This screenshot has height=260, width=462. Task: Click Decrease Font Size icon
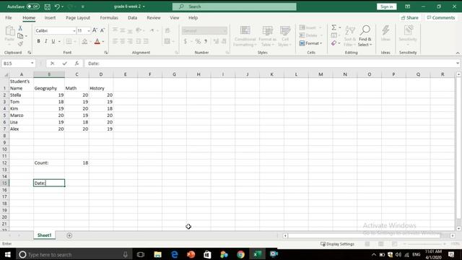pyautogui.click(x=103, y=30)
